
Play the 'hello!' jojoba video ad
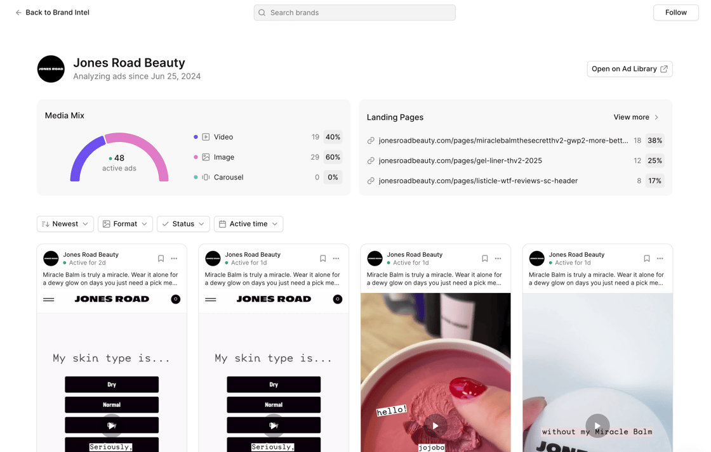coord(435,425)
